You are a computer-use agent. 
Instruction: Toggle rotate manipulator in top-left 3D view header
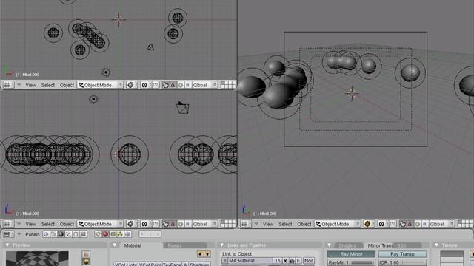[x=181, y=85]
